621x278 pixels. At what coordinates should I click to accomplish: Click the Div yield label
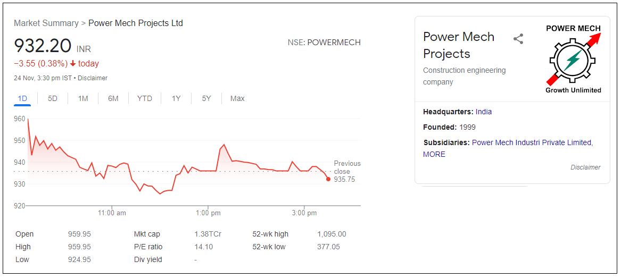148,259
